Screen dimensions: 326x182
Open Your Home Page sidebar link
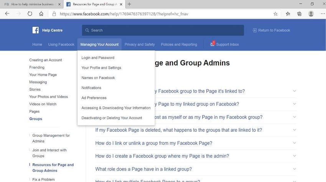click(43, 75)
